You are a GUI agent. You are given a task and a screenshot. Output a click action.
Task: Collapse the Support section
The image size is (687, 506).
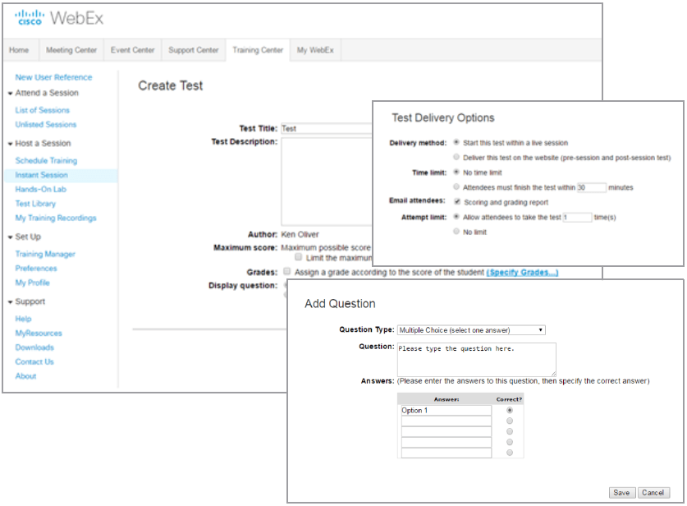9,301
